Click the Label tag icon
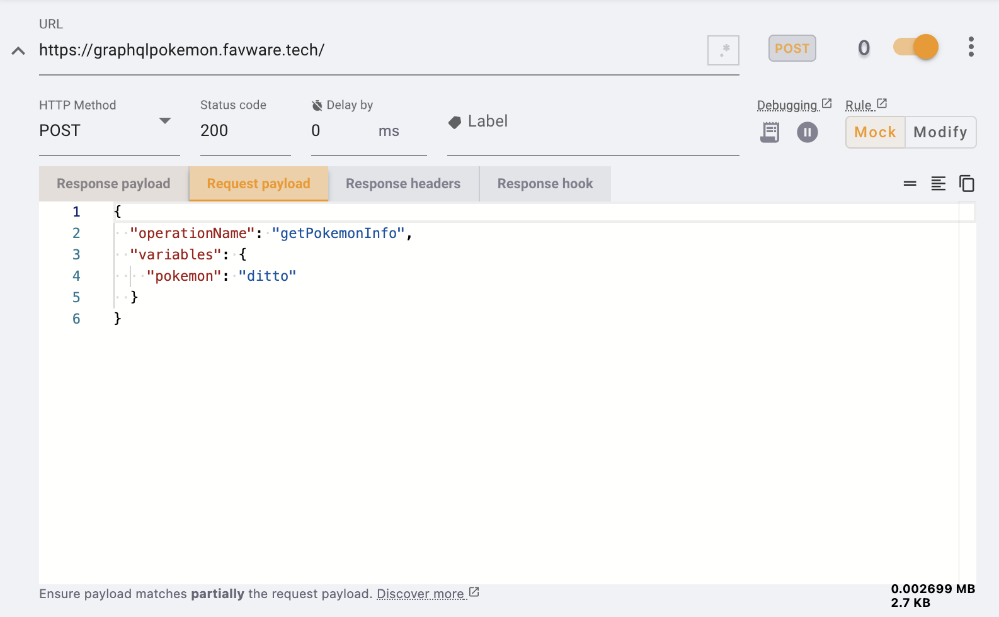Image resolution: width=999 pixels, height=617 pixels. [455, 122]
